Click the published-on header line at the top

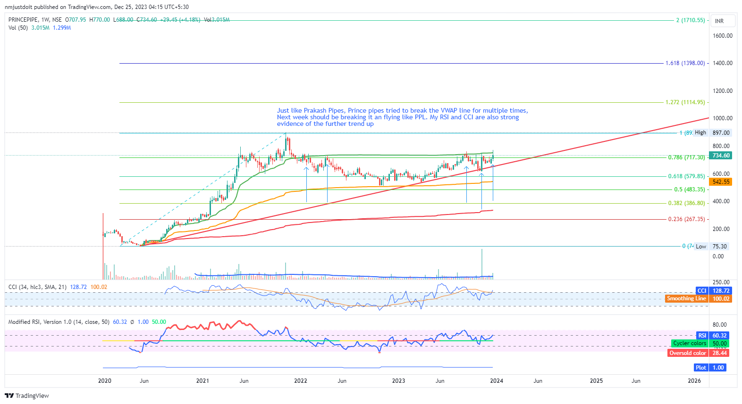tap(97, 7)
